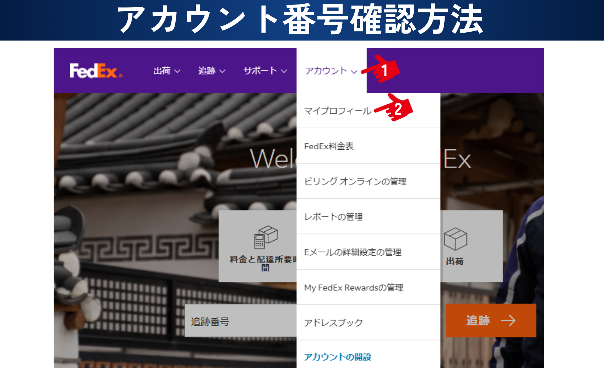Expand the chevron next to 出荷

click(177, 71)
